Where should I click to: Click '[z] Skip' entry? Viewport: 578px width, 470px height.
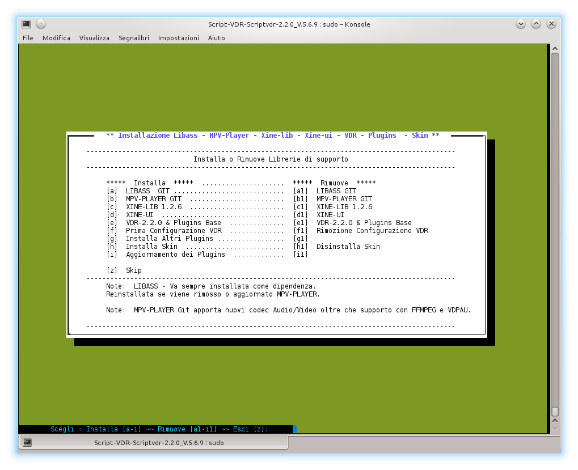[124, 270]
